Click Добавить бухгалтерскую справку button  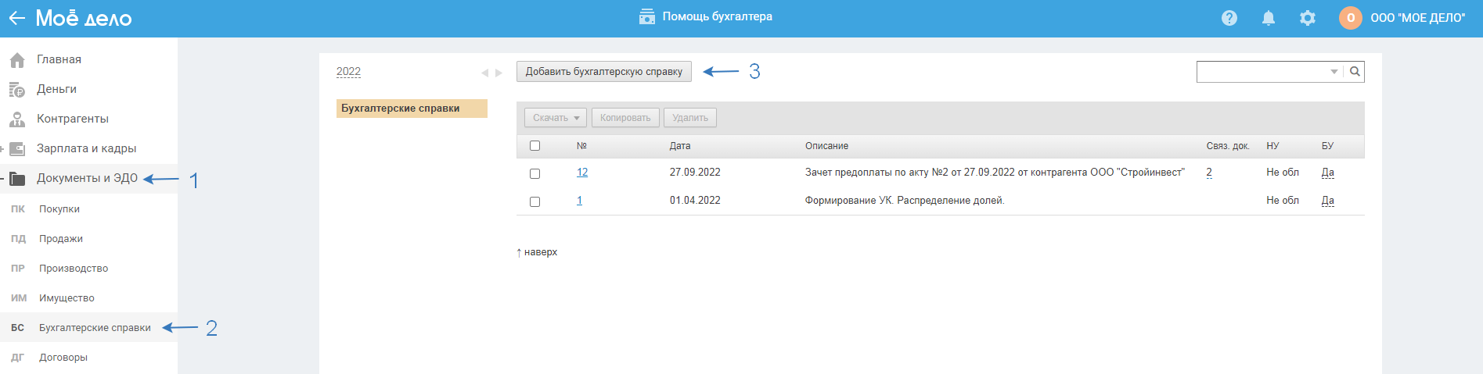[x=603, y=72]
